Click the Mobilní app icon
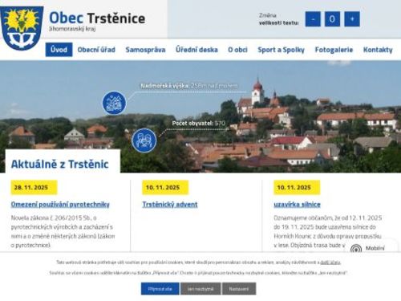Viewport: 401px width, 301px height. pyautogui.click(x=356, y=249)
